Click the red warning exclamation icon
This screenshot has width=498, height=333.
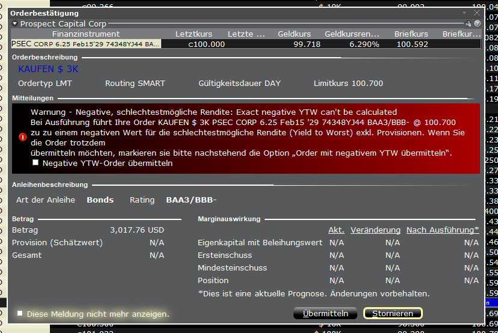point(22,137)
